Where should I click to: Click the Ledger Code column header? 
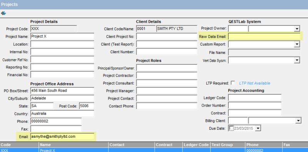click(x=196, y=145)
